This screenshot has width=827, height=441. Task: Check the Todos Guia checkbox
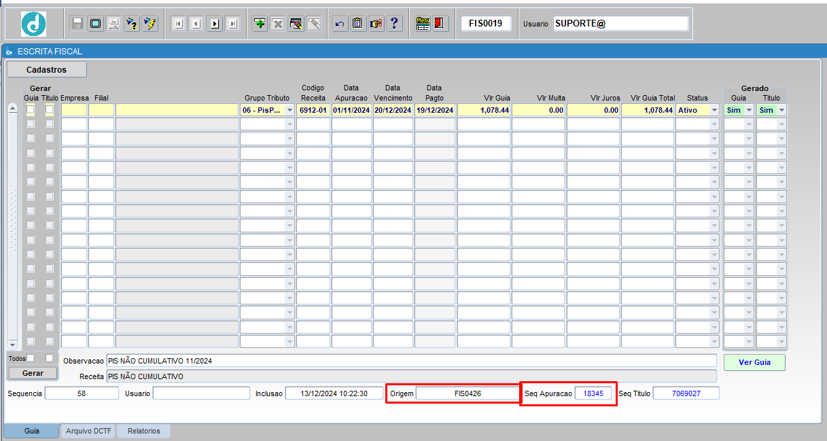pyautogui.click(x=31, y=358)
